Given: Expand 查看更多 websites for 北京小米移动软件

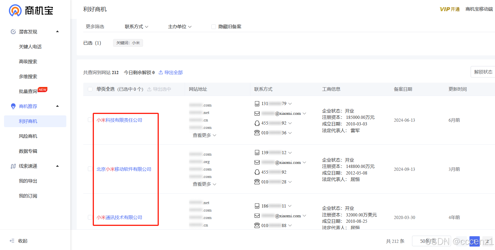Looking at the screenshot, I should (204, 184).
